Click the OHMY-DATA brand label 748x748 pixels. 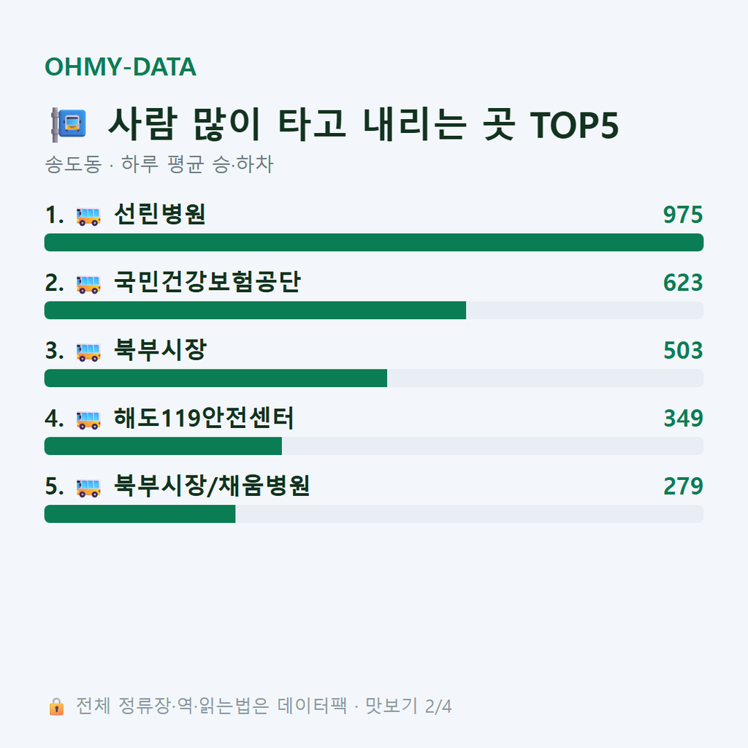click(121, 66)
